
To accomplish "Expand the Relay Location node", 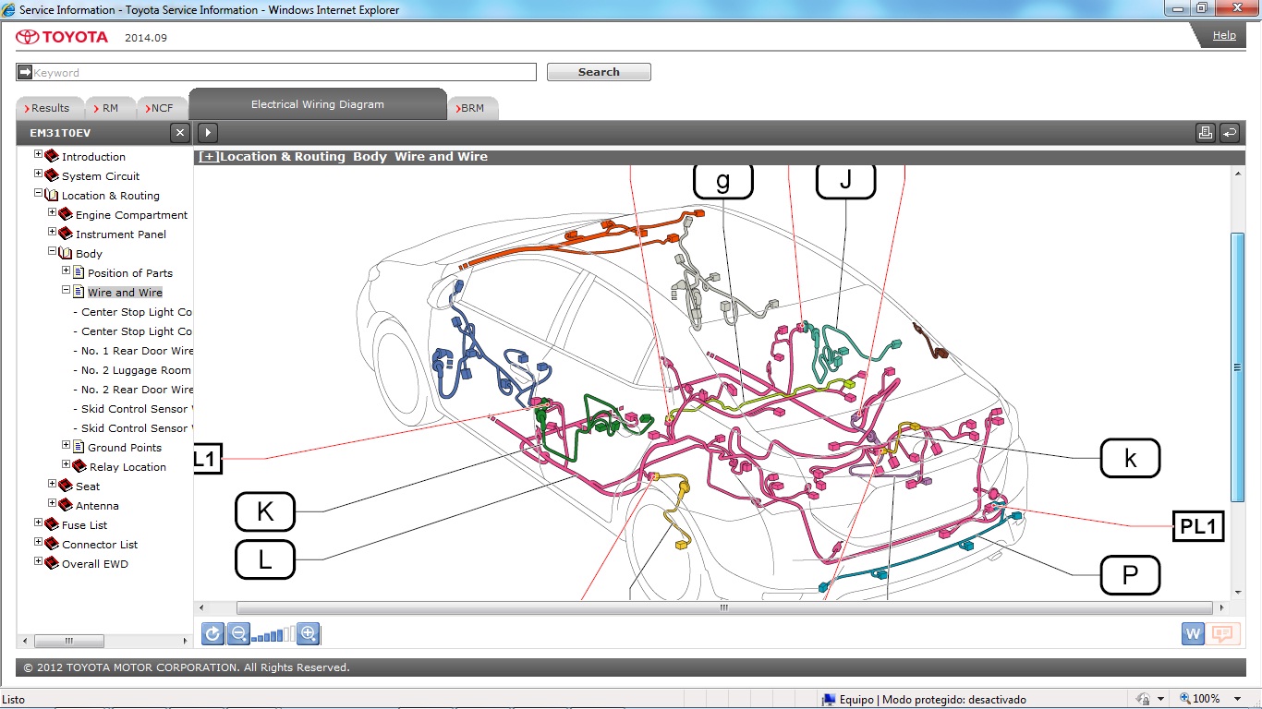I will [67, 465].
